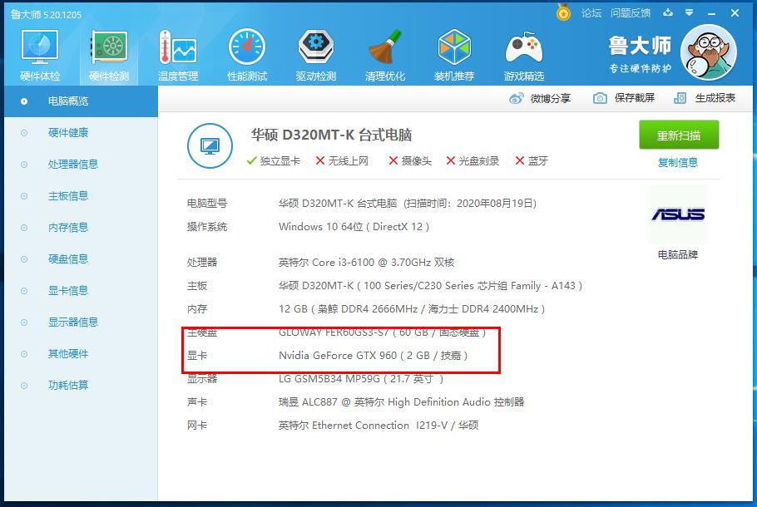Open 清理优化 cleanup and optimization
This screenshot has height=507, width=757.
pos(384,54)
